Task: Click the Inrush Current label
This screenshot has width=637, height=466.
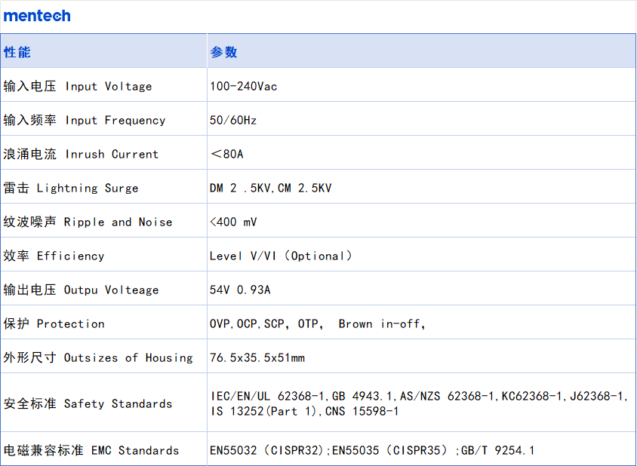Action: (81, 155)
